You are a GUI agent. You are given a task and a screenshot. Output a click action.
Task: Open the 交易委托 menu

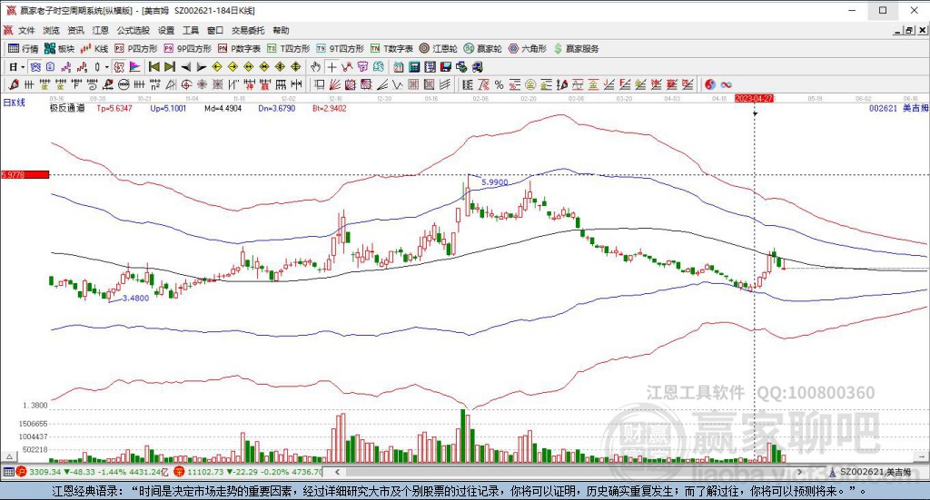[247, 30]
